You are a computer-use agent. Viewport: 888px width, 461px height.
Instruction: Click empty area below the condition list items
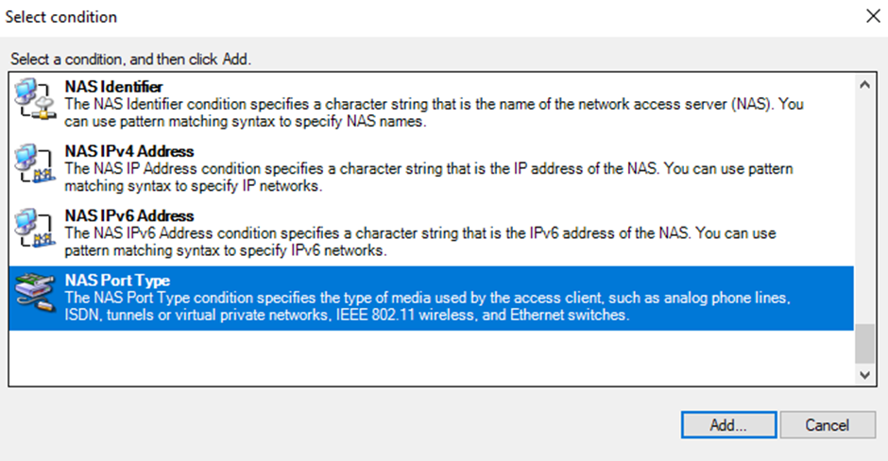431,358
